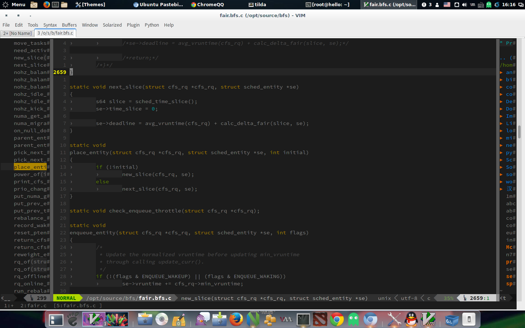Click show desktop icon at dock start
525x328 pixels.
click(56, 320)
